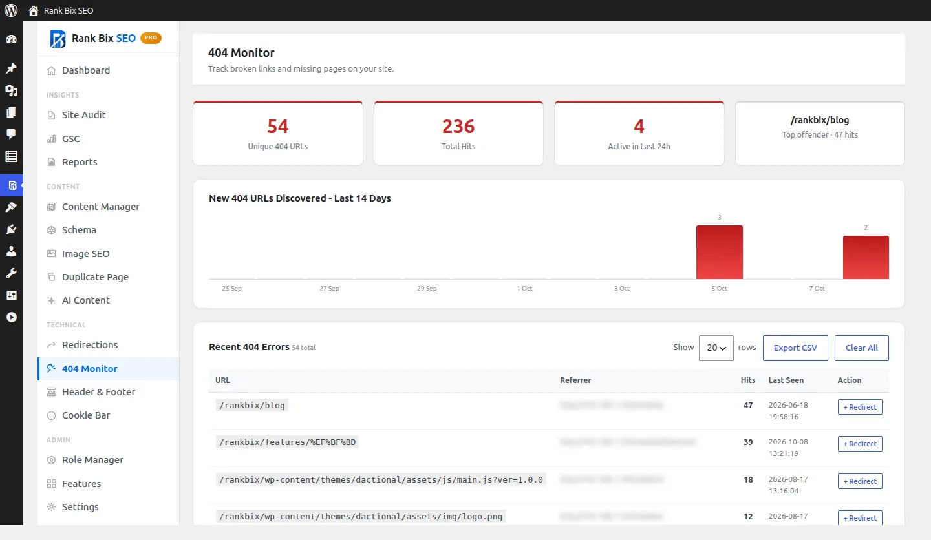Click the 5 Oct bar in the chart

pos(720,252)
